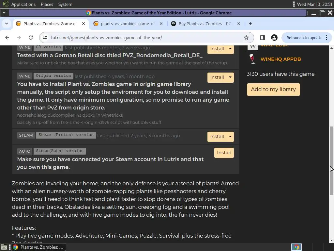Click the clock showing Wed Mar 13, 20:51
The width and height of the screenshot is (334, 251).
click(x=315, y=4)
